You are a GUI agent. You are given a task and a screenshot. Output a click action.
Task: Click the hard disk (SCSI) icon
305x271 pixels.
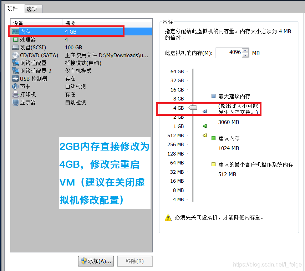(x=16, y=48)
